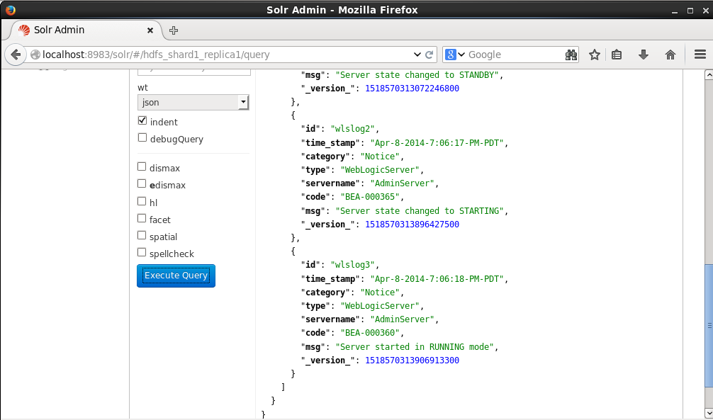Open a new tab with plus button

click(173, 30)
